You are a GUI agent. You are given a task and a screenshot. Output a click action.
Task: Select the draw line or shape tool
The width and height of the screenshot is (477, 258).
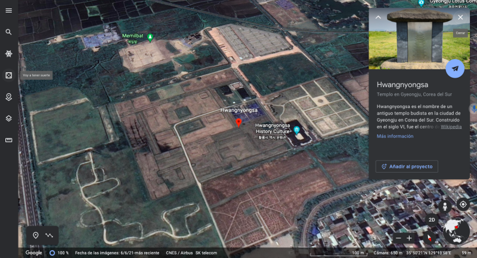(x=49, y=235)
